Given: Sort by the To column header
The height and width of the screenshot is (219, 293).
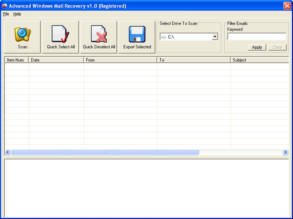Looking at the screenshot, I should click(193, 60).
